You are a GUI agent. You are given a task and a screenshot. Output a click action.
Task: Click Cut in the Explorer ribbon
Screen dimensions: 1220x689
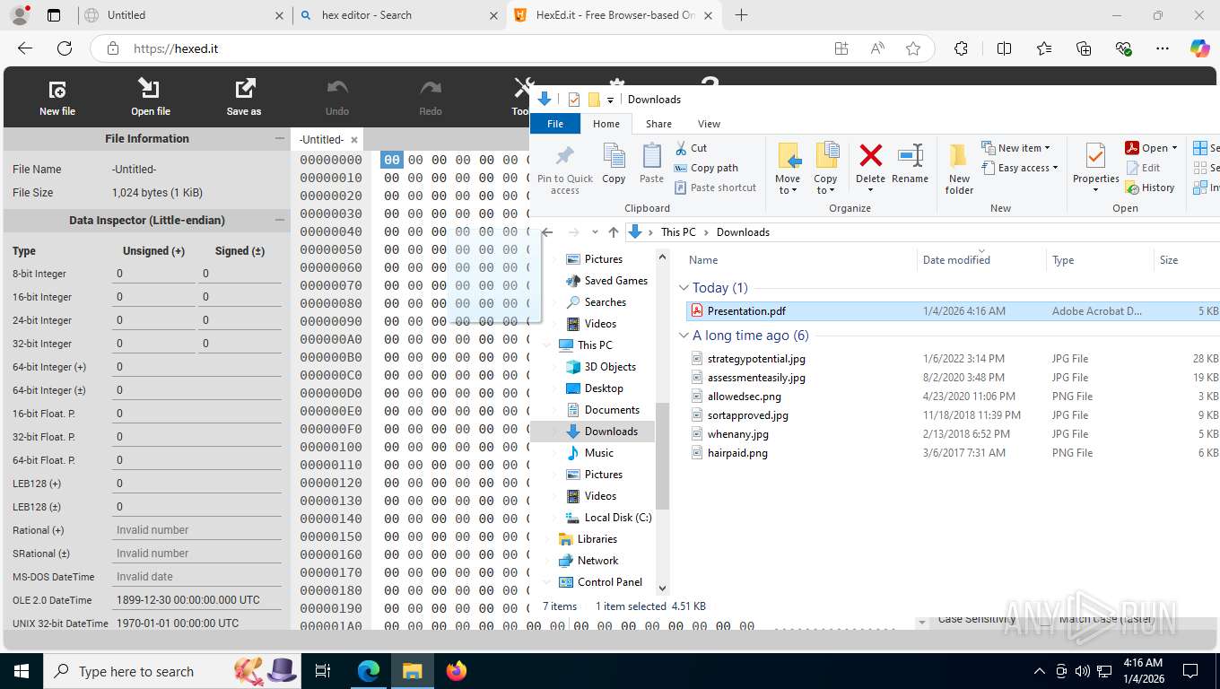coord(691,148)
